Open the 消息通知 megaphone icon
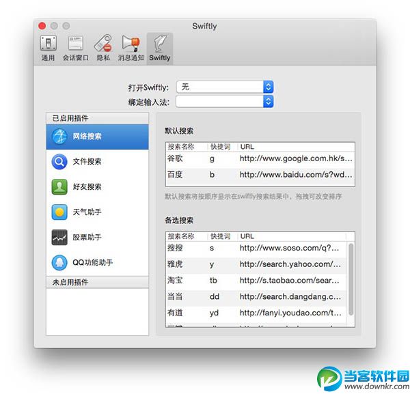 click(x=131, y=43)
